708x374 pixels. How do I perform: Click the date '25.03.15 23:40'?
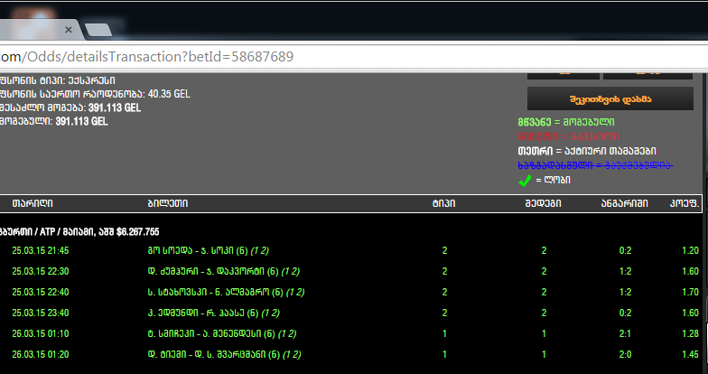pyautogui.click(x=40, y=313)
